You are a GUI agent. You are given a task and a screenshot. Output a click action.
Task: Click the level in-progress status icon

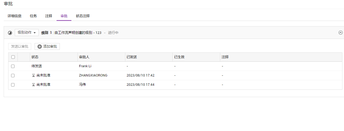point(10,33)
